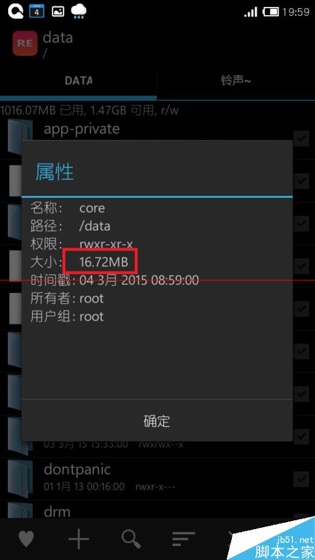The height and width of the screenshot is (560, 315).
Task: Tap the weather notification icon
Action: 79,11
